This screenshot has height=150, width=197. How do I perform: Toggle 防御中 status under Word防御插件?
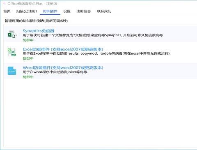(28, 77)
